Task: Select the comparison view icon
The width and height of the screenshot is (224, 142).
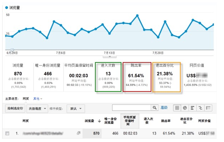Action: 200,108
